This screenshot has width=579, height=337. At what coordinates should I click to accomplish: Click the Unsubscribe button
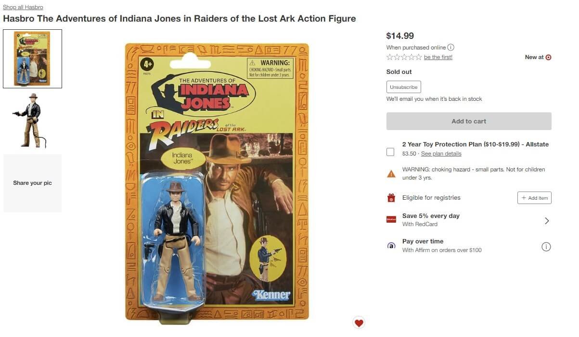pos(404,87)
